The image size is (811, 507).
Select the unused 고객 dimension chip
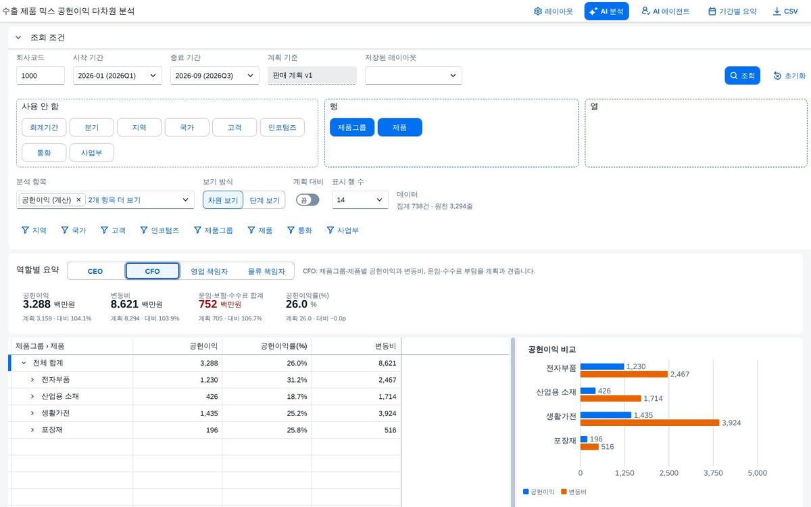pos(235,127)
